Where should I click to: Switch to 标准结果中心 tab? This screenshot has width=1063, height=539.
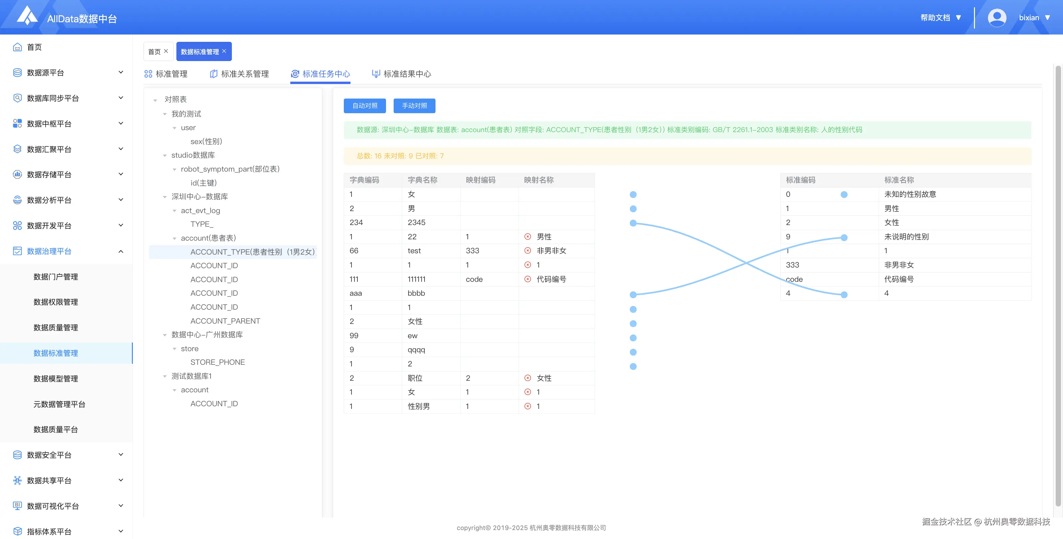click(402, 74)
